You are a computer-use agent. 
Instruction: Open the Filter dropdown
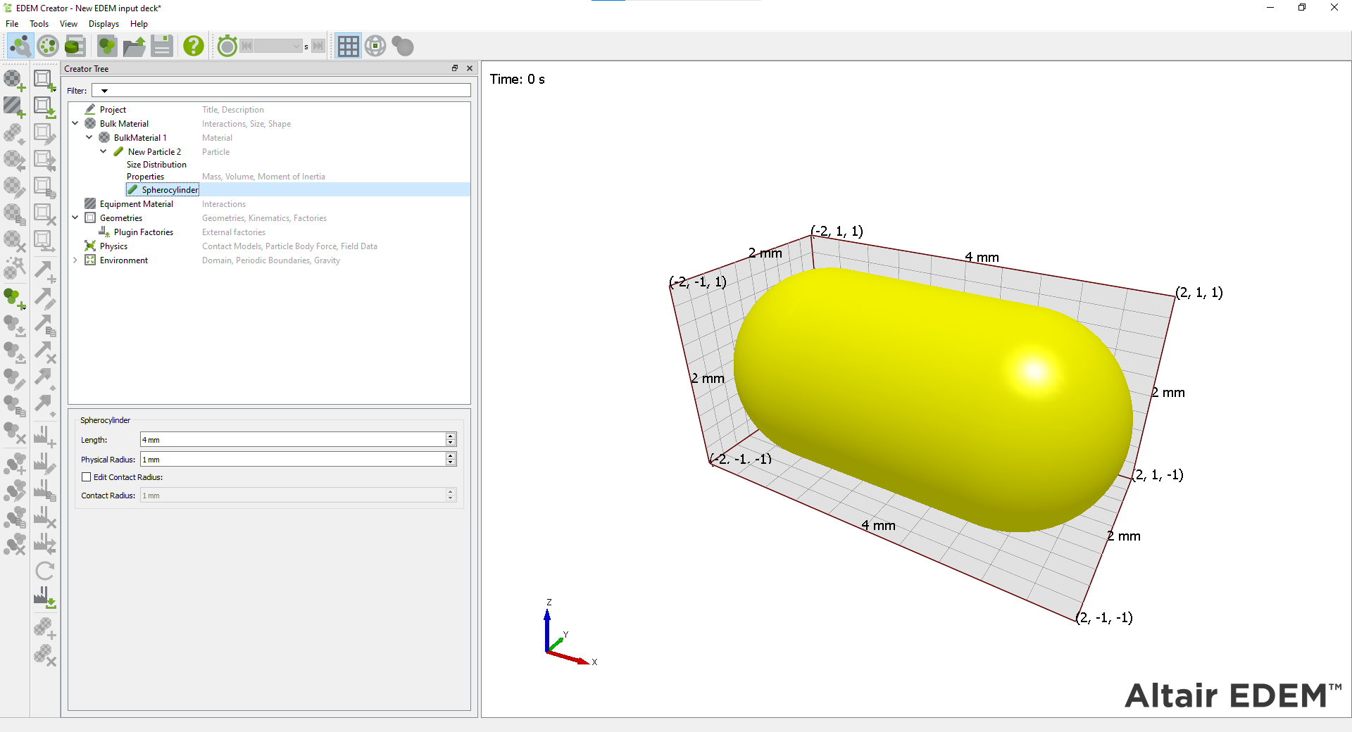104,90
